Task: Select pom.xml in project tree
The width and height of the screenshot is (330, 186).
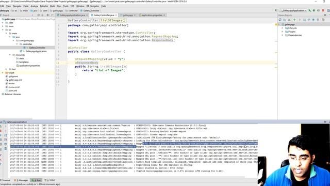Action: coord(12,91)
